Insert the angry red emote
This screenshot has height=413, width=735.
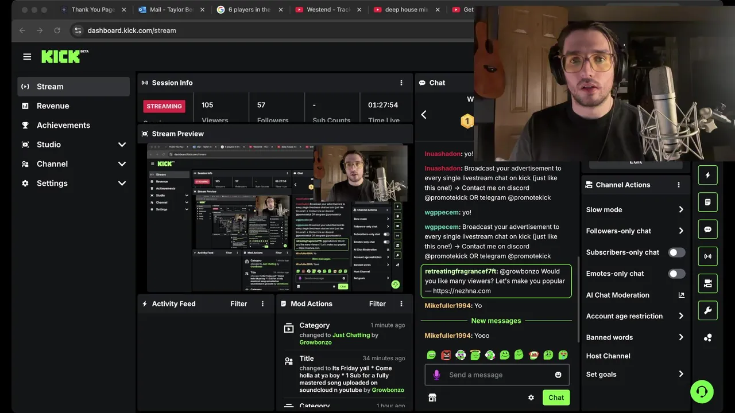point(446,355)
